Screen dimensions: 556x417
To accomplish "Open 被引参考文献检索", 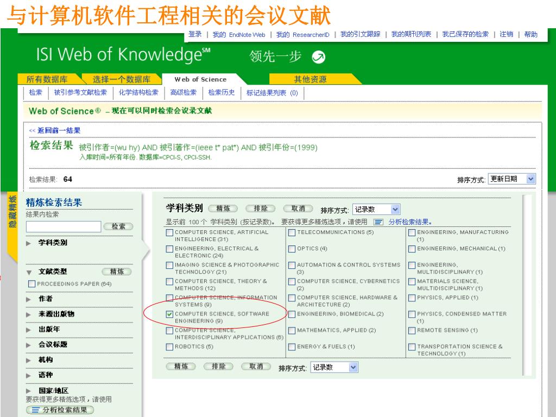I will coord(80,92).
